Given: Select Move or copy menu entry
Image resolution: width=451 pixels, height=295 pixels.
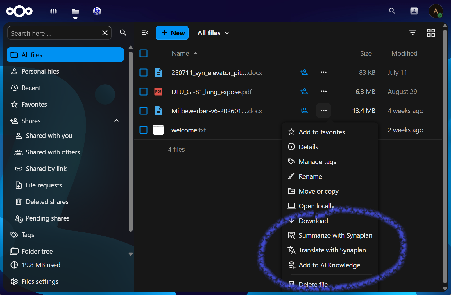Looking at the screenshot, I should [330, 191].
